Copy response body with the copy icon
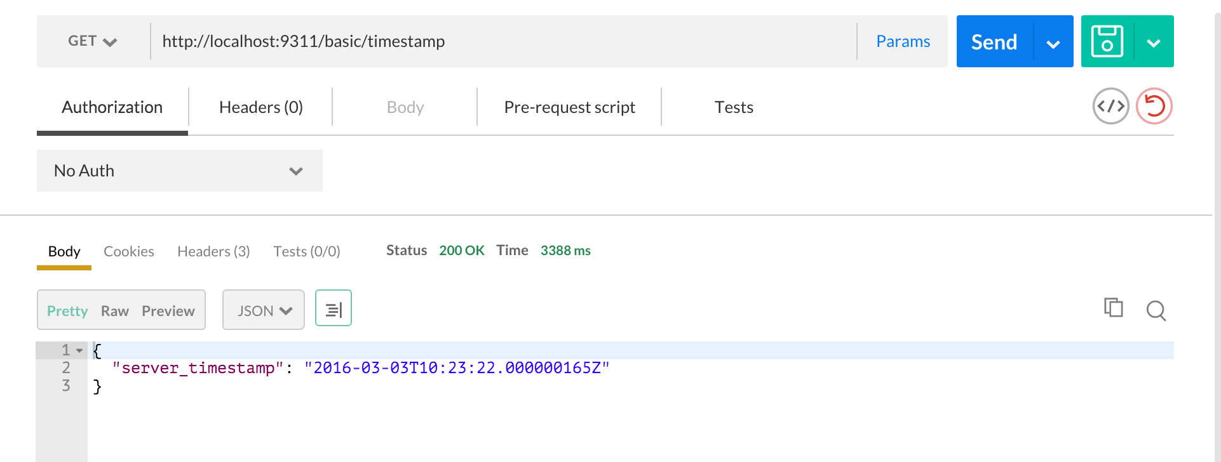The height and width of the screenshot is (462, 1221). (1113, 308)
